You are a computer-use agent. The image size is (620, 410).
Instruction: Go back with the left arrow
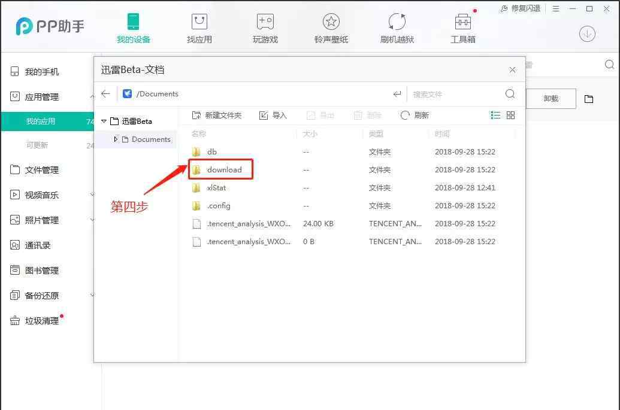point(105,93)
